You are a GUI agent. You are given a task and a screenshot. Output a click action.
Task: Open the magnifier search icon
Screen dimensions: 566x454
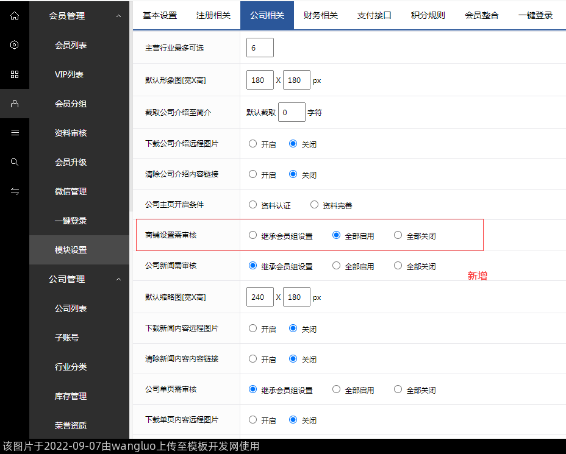coord(15,162)
